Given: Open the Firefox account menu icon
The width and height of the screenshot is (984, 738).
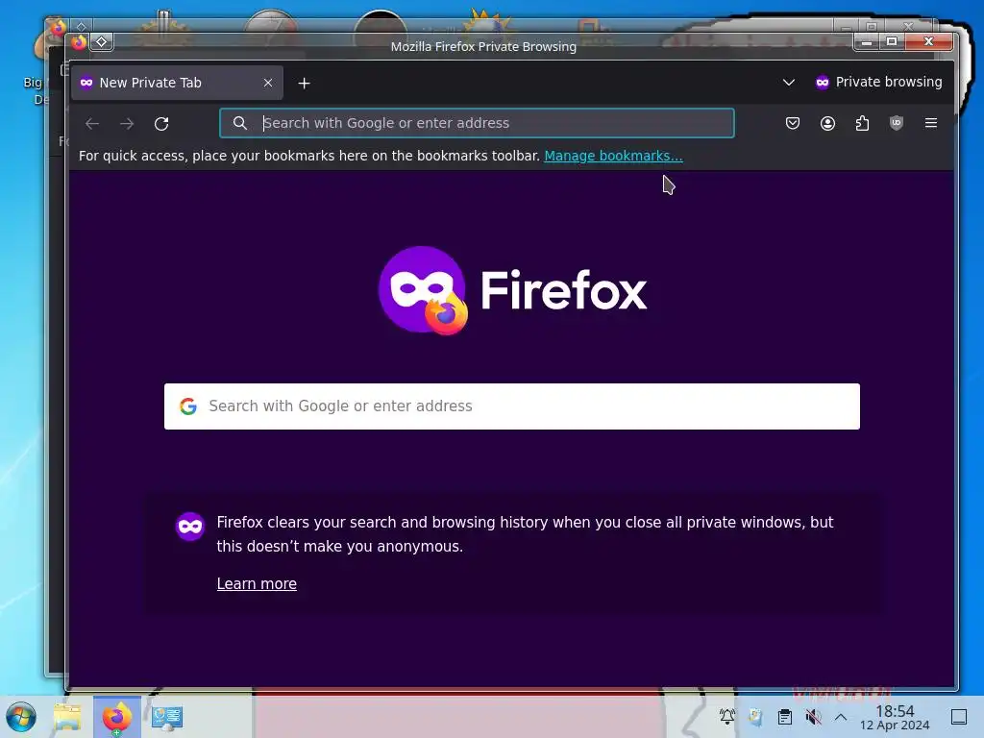Looking at the screenshot, I should coord(827,123).
